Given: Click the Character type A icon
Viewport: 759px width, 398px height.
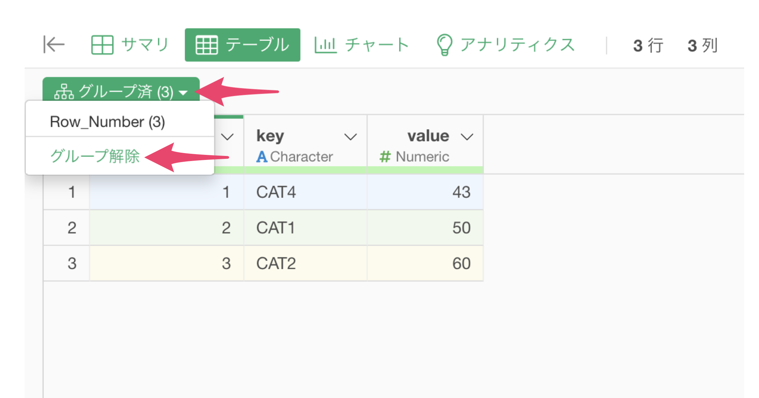Looking at the screenshot, I should click(x=261, y=157).
